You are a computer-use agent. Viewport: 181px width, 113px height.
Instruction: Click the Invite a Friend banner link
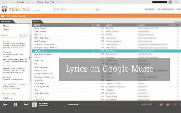point(16,16)
